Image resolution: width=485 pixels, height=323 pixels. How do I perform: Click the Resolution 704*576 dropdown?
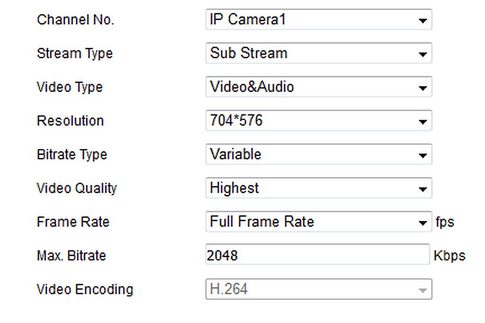click(319, 121)
